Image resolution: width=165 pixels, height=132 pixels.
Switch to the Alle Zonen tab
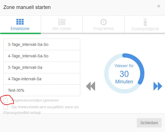[62, 24]
